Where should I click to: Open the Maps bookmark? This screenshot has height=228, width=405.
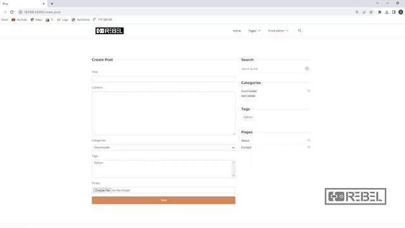pos(37,20)
